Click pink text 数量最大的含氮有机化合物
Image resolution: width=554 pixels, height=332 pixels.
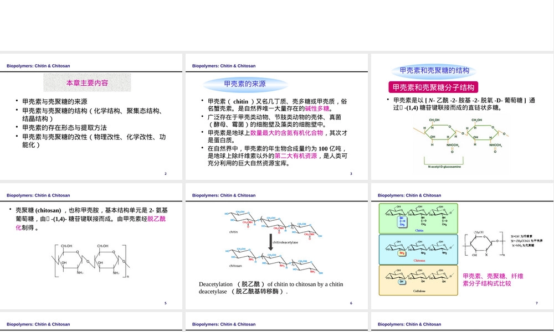(x=286, y=133)
